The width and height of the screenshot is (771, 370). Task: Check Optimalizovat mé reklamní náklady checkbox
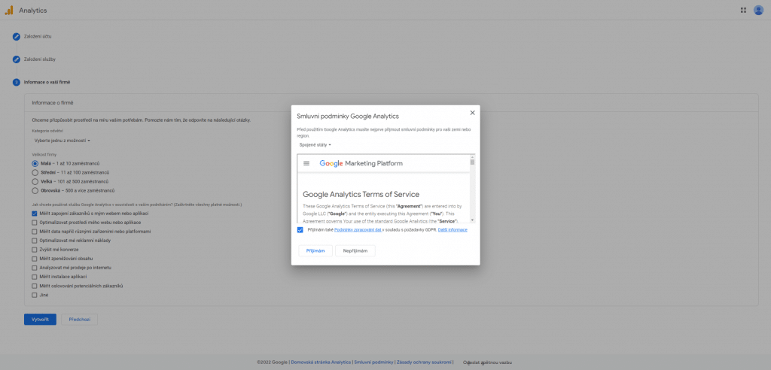[x=35, y=241]
